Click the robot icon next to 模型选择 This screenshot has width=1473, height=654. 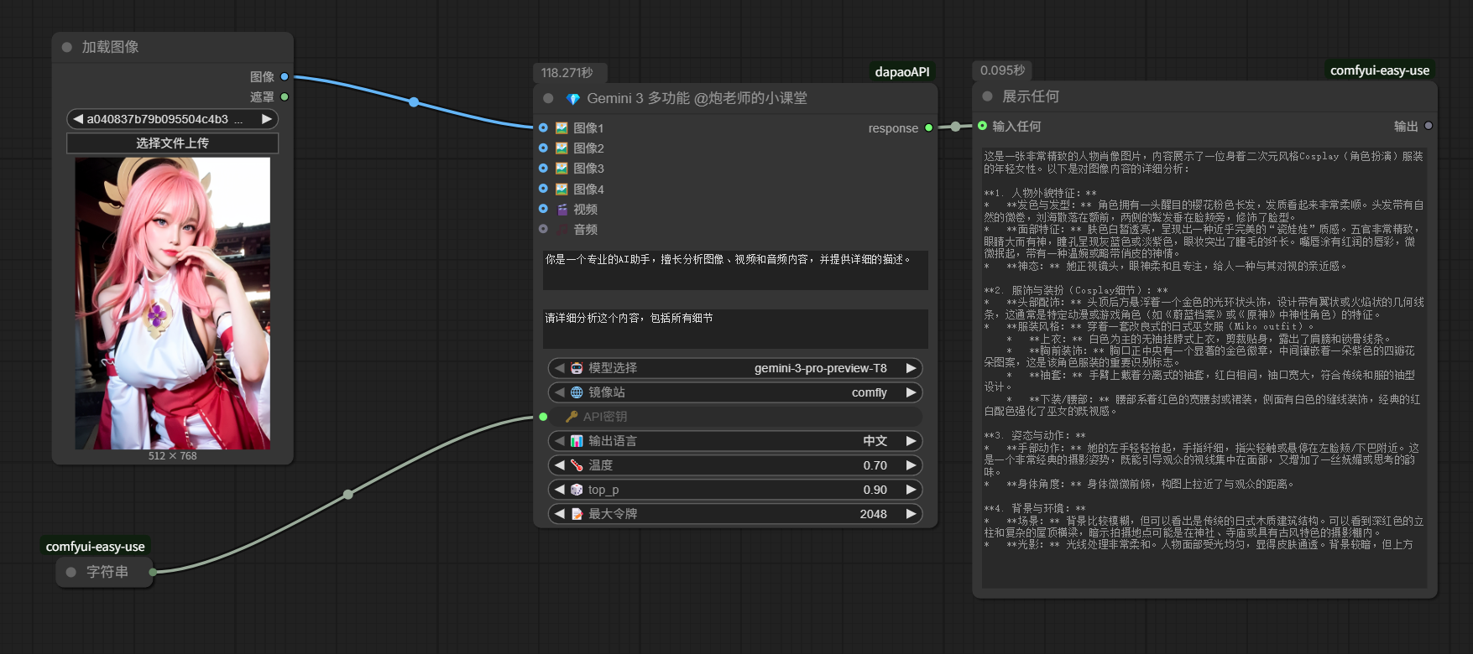coord(577,368)
